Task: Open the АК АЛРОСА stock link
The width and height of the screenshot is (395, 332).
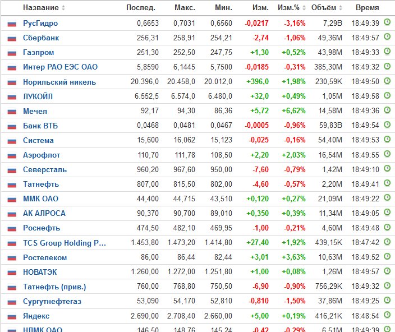Action: 44,214
